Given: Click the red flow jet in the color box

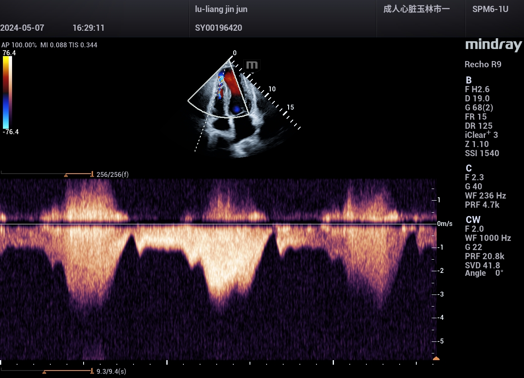Looking at the screenshot, I should click(233, 83).
